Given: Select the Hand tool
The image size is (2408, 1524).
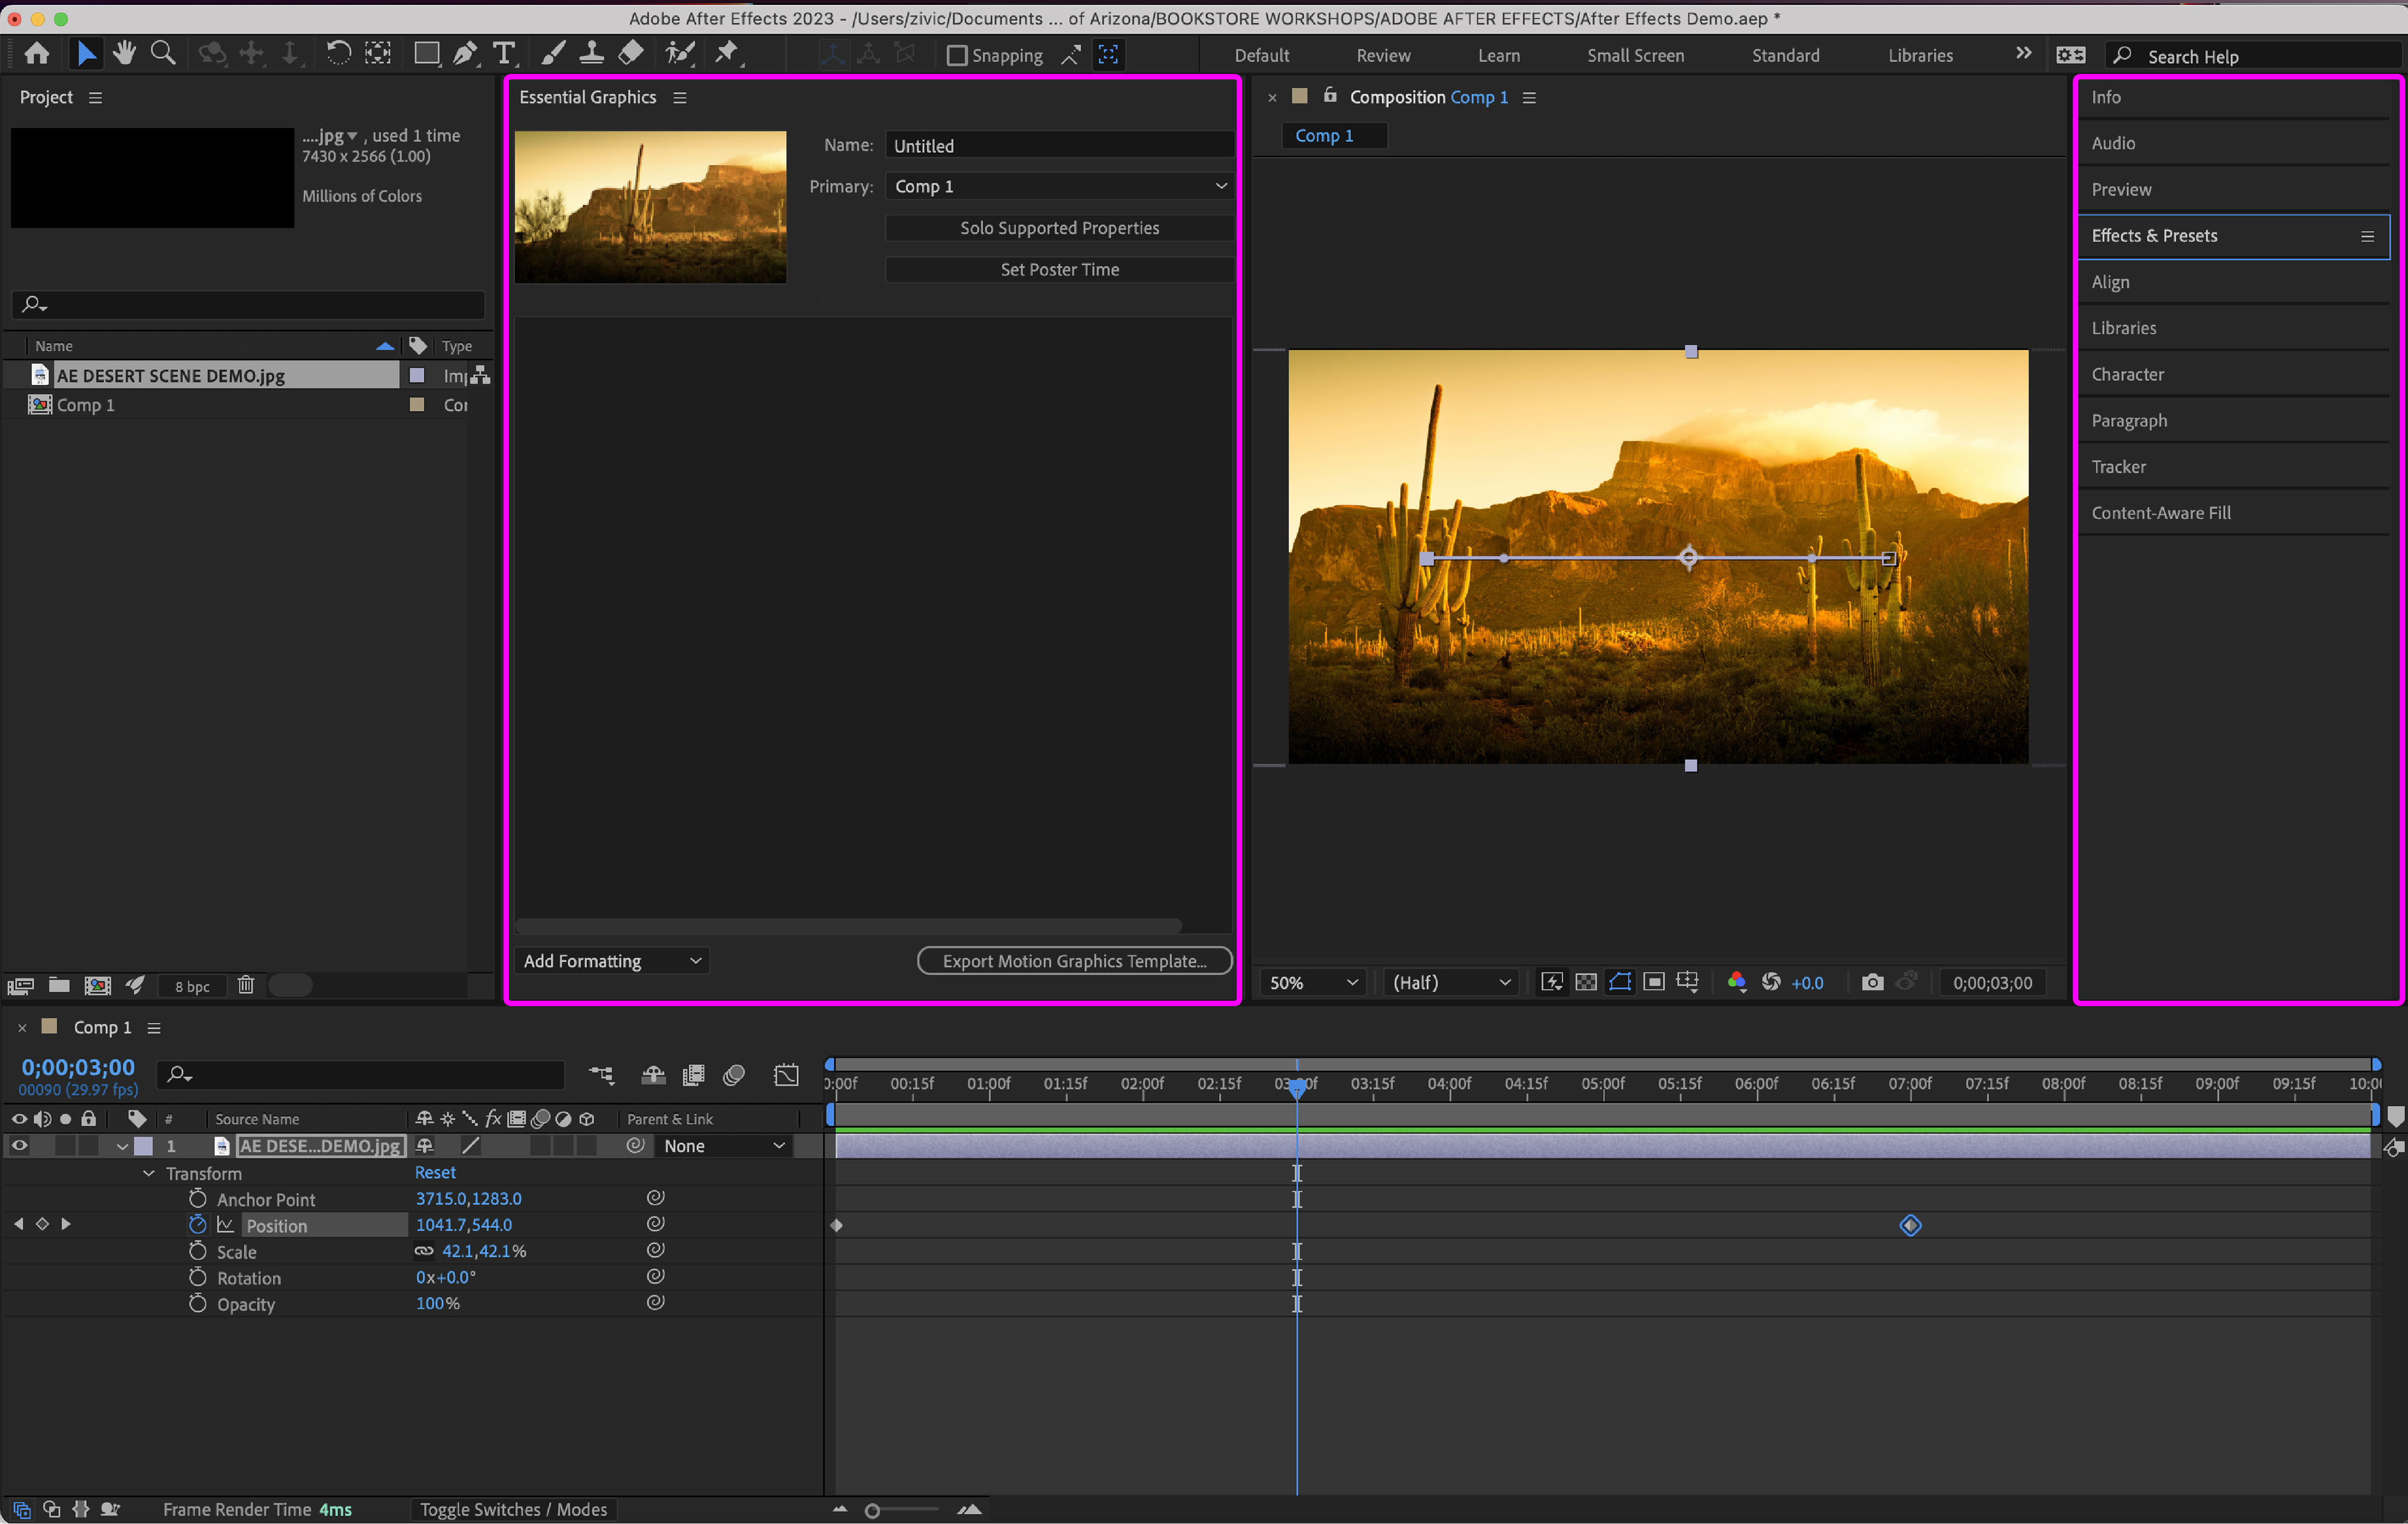Looking at the screenshot, I should pos(124,54).
